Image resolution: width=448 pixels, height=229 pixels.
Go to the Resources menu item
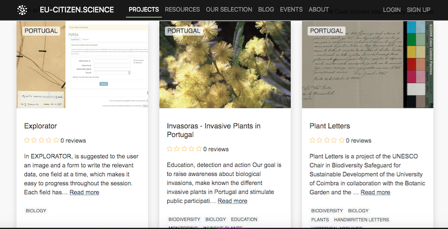coord(182,9)
